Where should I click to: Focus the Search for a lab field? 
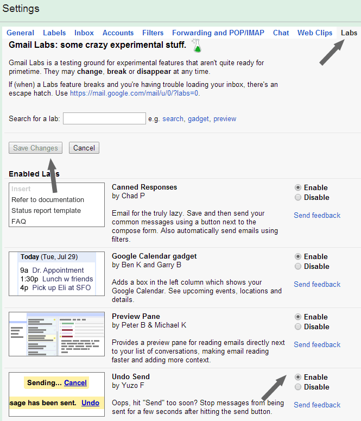[x=104, y=118]
